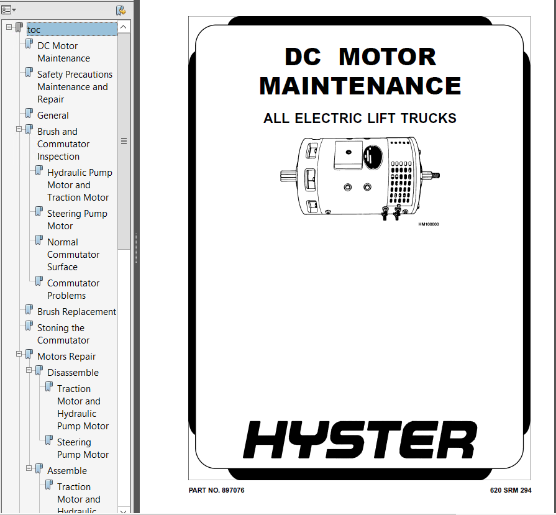Open the Assemble bookmark
Viewport: 556px width, 515px height.
pyautogui.click(x=67, y=471)
